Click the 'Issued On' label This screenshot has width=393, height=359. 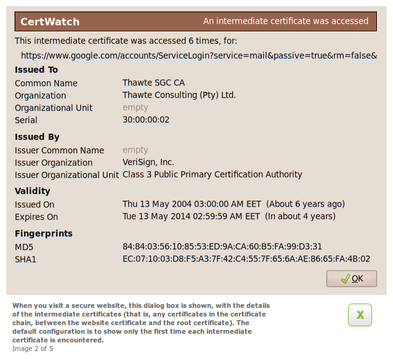pos(34,204)
